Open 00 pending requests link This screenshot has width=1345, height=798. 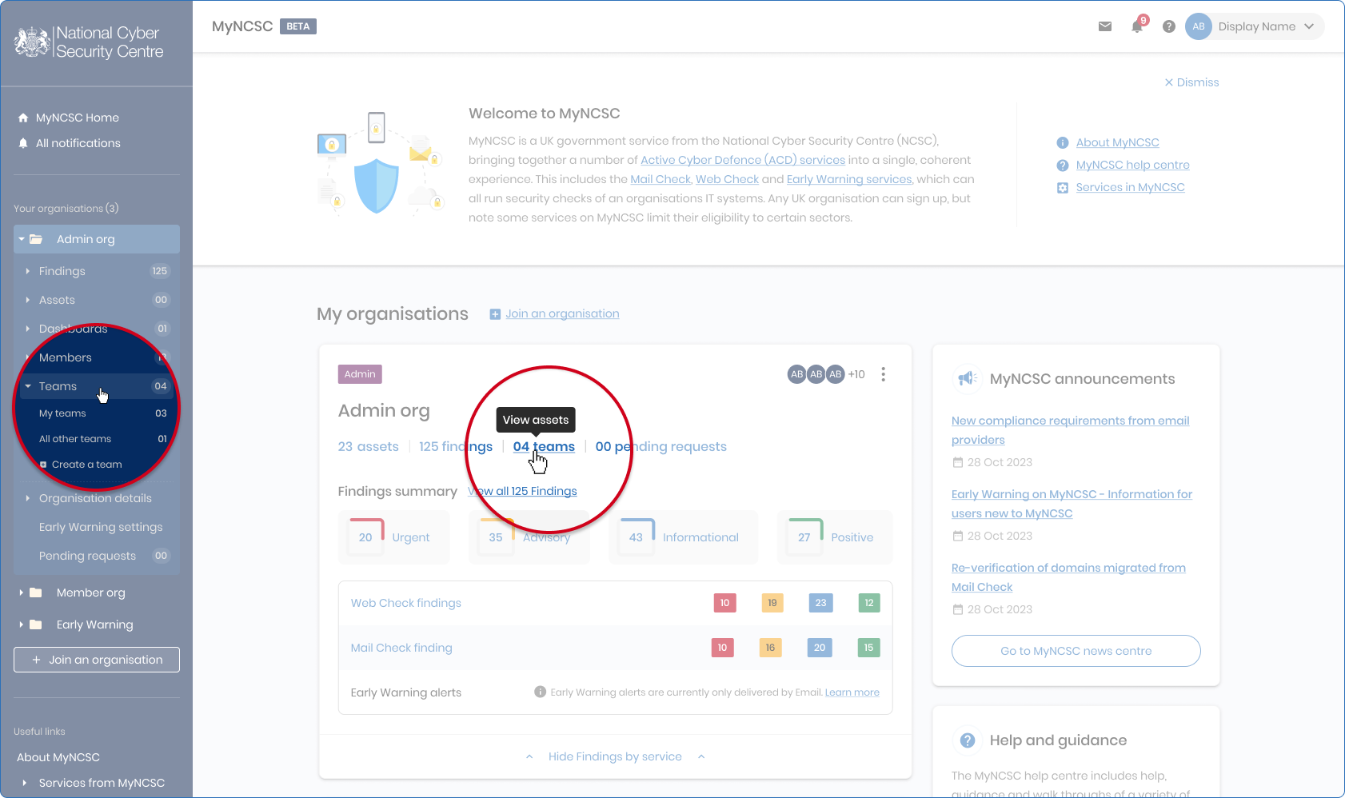tap(661, 446)
